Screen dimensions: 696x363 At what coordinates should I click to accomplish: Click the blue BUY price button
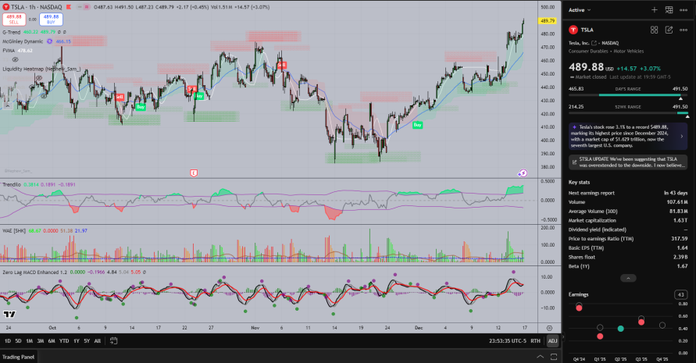(x=51, y=19)
